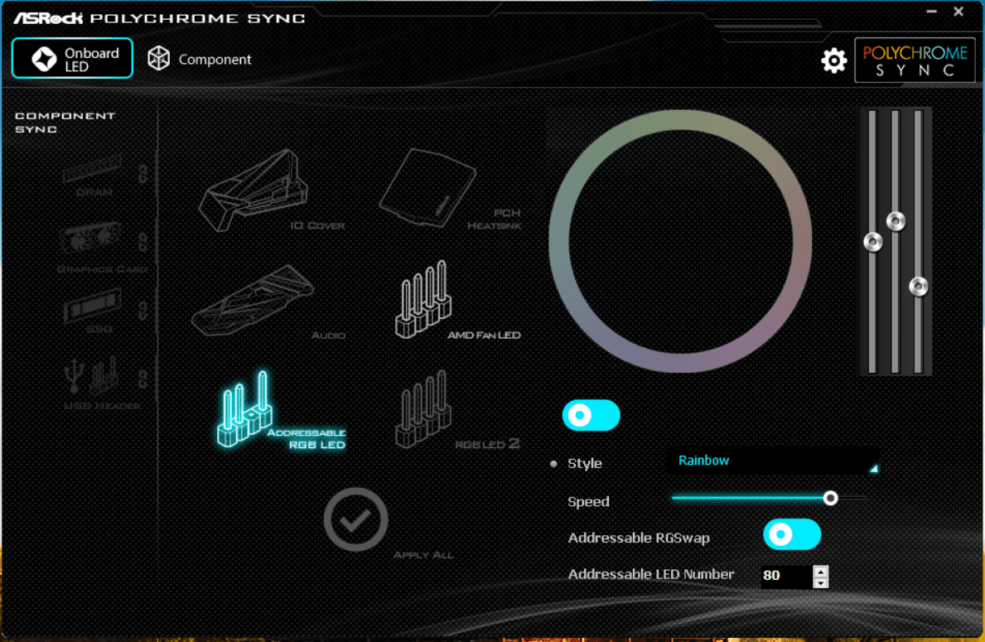985x642 pixels.
Task: Click the first RGB slider handle
Action: pos(872,242)
